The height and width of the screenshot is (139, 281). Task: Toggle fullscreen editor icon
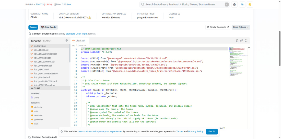click(x=246, y=41)
